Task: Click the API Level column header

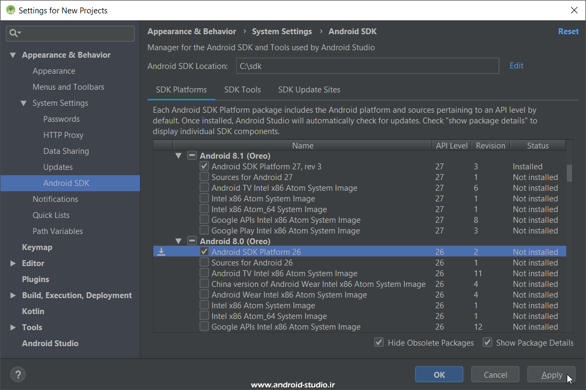Action: pos(451,145)
